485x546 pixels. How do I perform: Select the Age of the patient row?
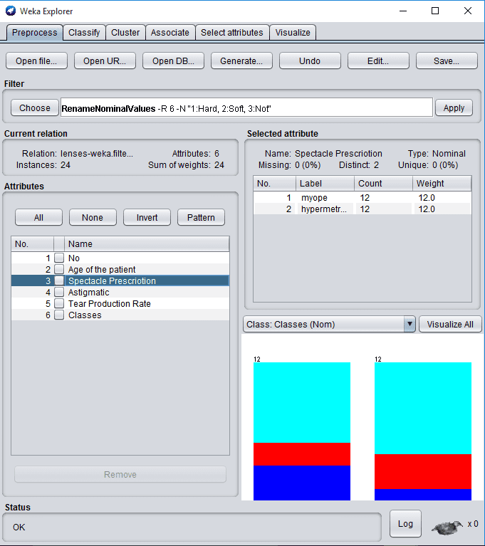point(120,270)
